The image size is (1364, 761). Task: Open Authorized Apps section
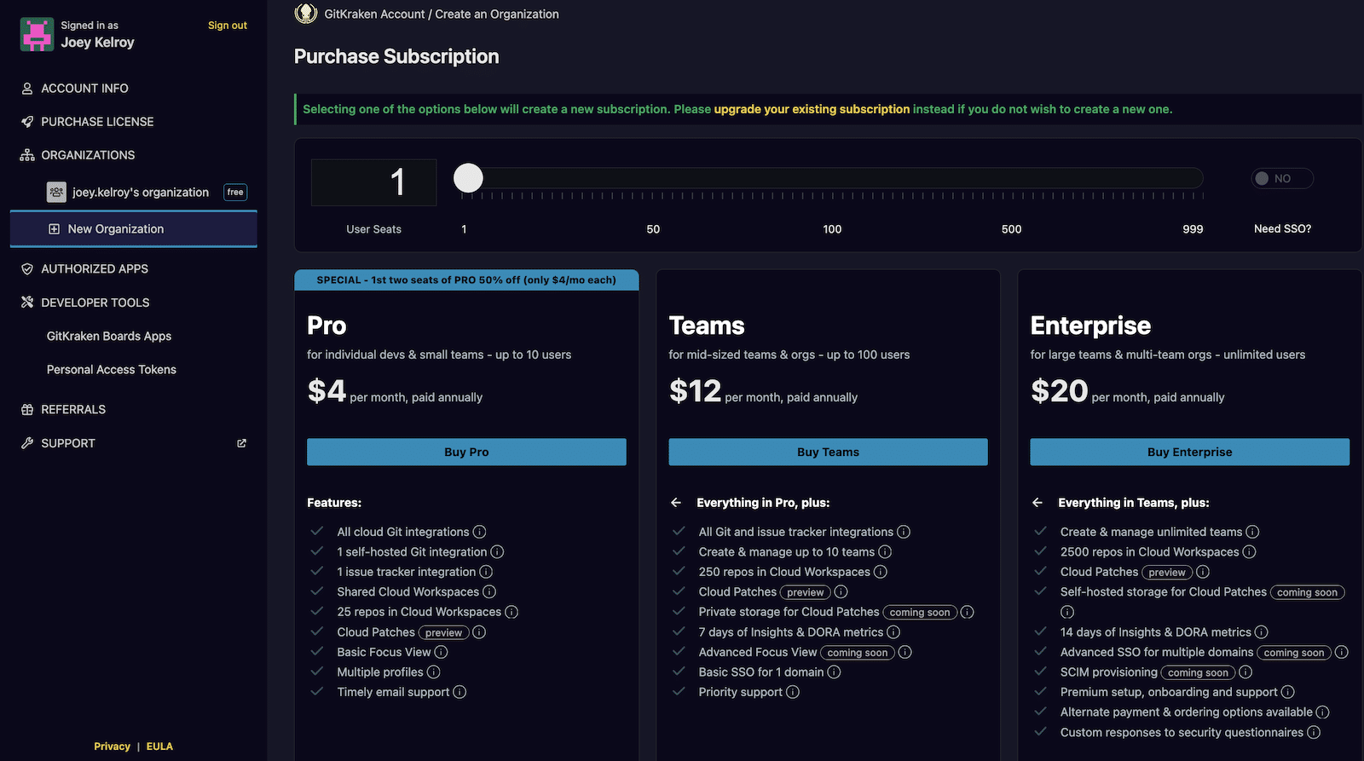tap(95, 269)
